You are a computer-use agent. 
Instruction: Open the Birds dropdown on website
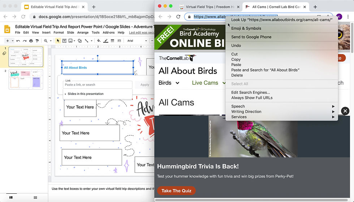point(169,83)
